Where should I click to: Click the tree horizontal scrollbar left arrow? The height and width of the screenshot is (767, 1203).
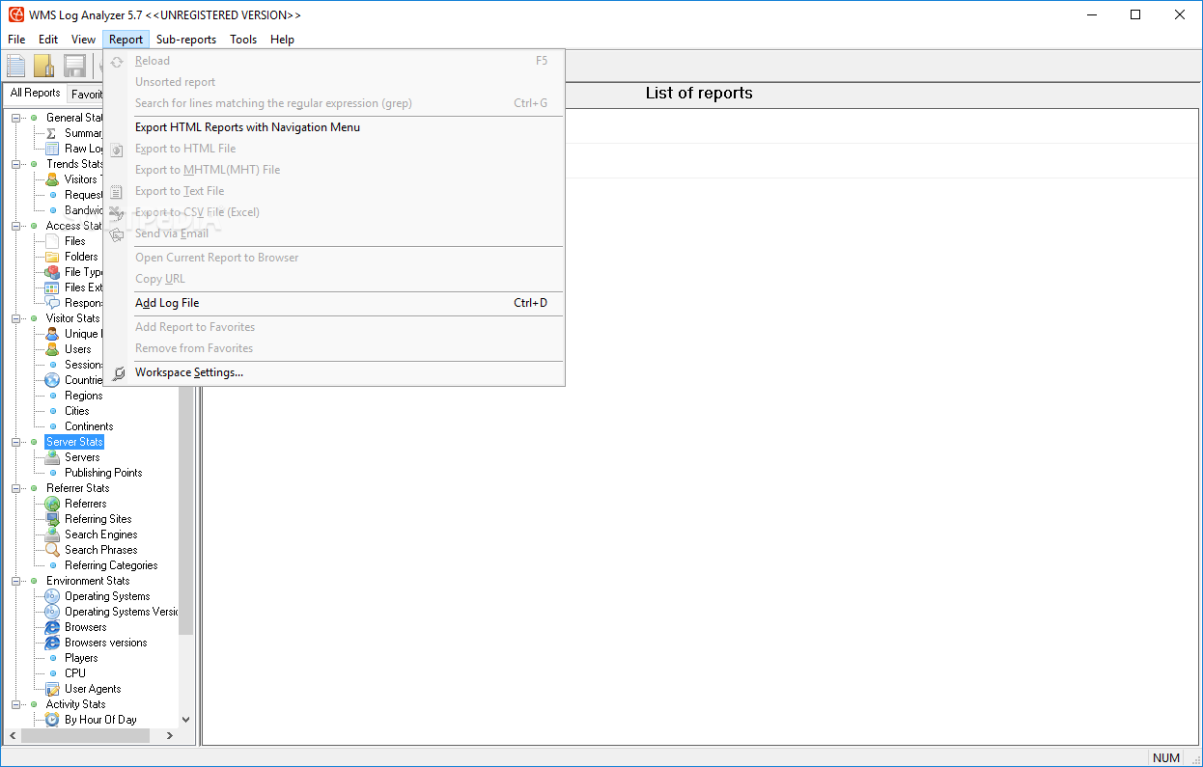[x=13, y=735]
